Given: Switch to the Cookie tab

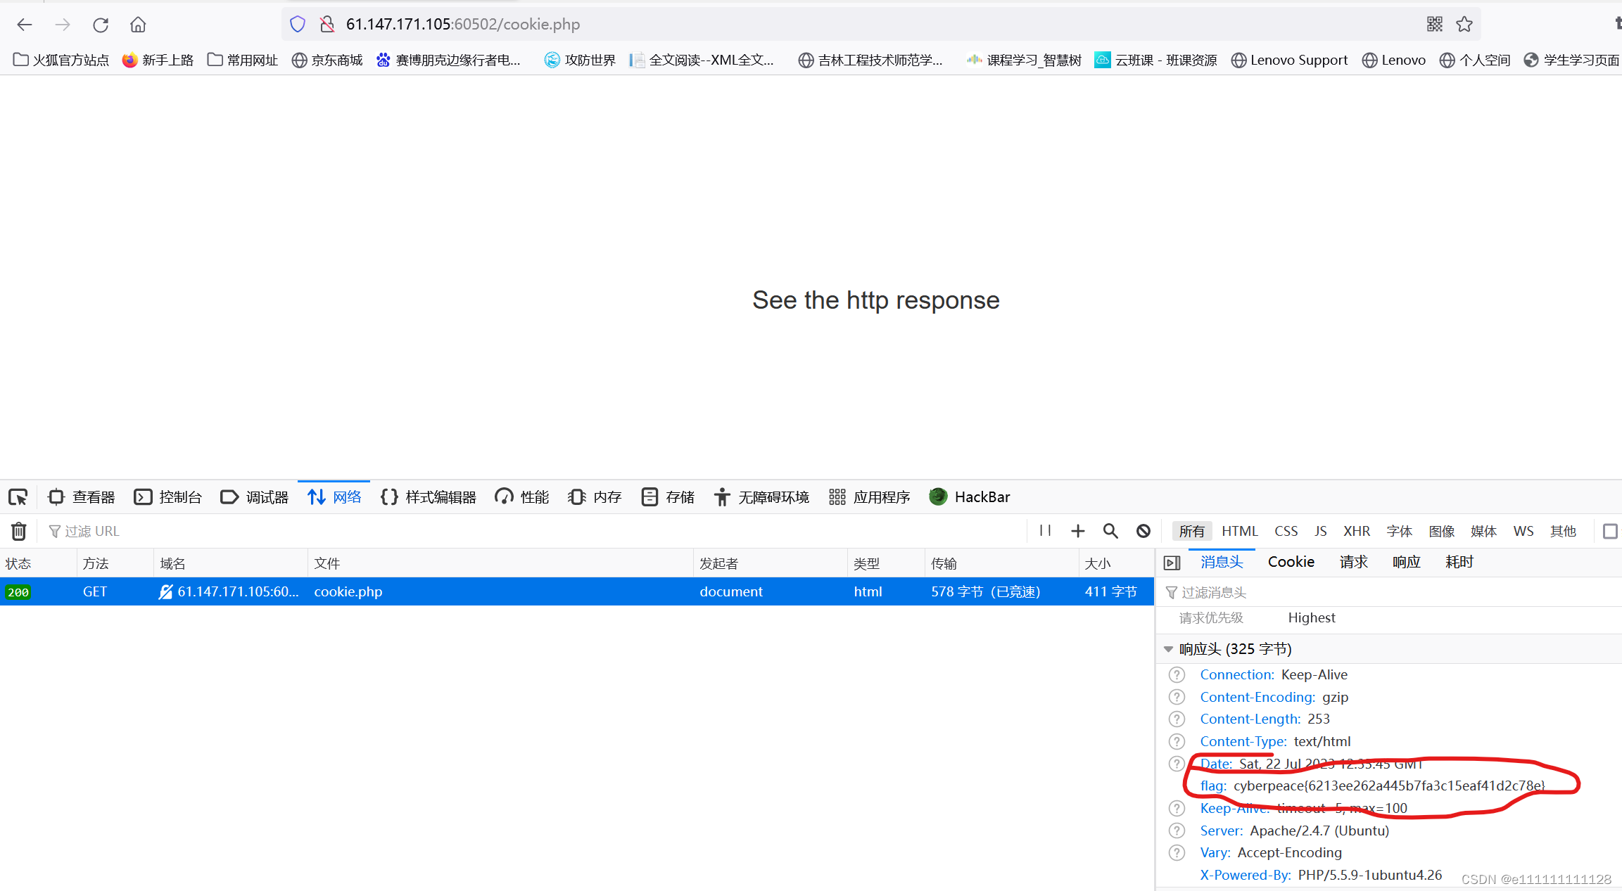Looking at the screenshot, I should [1291, 561].
